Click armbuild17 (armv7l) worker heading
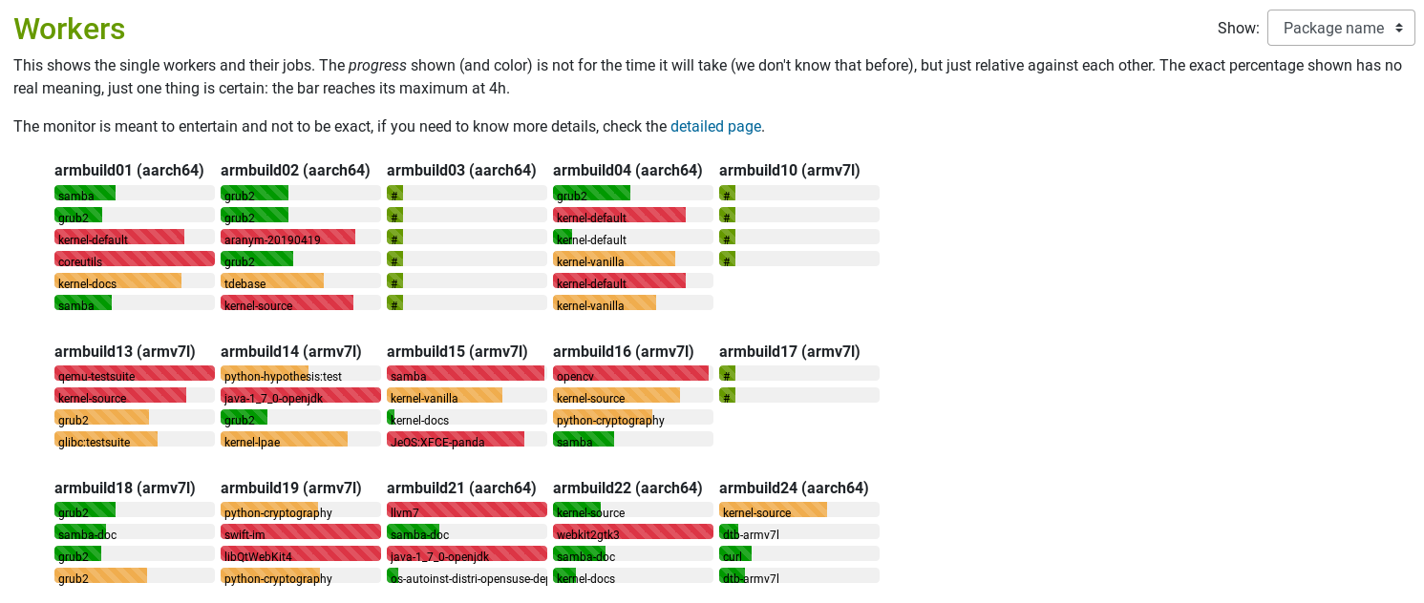 point(790,351)
